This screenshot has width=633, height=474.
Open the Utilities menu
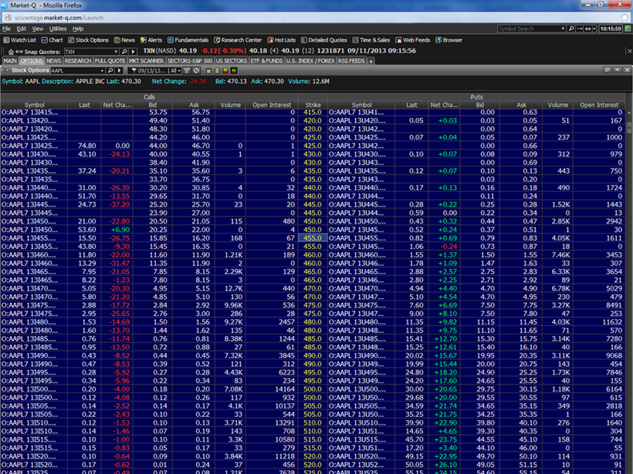58,29
